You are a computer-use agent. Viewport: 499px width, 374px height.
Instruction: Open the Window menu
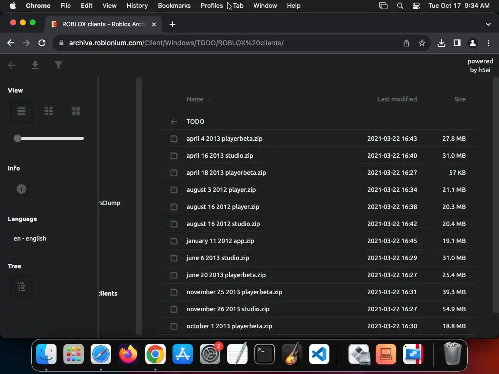tap(265, 6)
